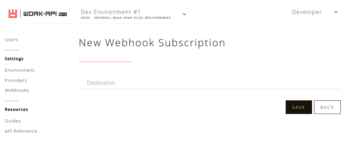Click the WORK-API wordmark text
The height and width of the screenshot is (165, 350).
pos(40,14)
